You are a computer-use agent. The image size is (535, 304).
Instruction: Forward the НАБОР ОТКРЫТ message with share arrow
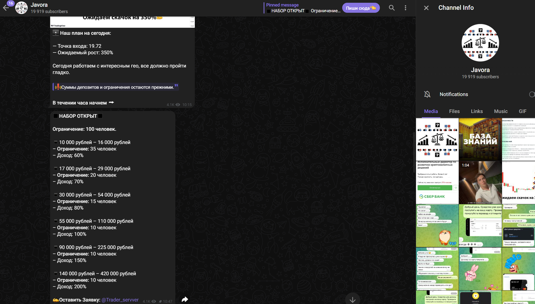click(185, 300)
